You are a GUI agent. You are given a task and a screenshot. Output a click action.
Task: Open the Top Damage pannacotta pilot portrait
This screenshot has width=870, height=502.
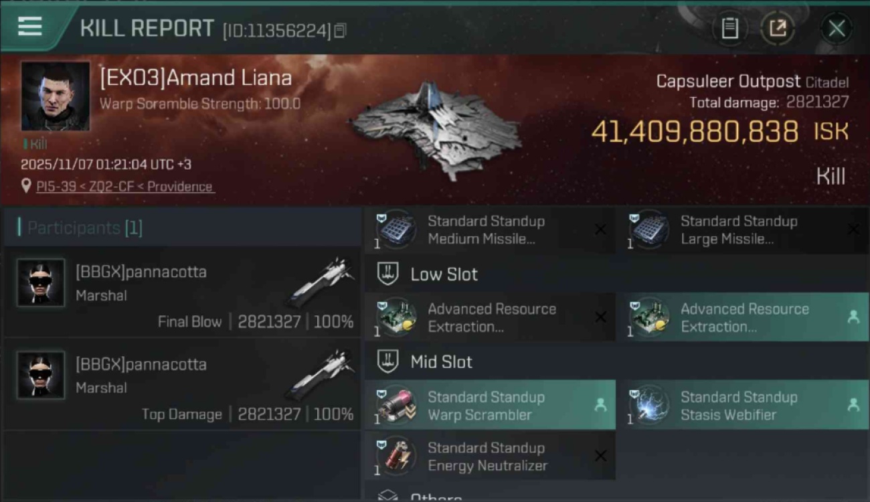pyautogui.click(x=41, y=375)
